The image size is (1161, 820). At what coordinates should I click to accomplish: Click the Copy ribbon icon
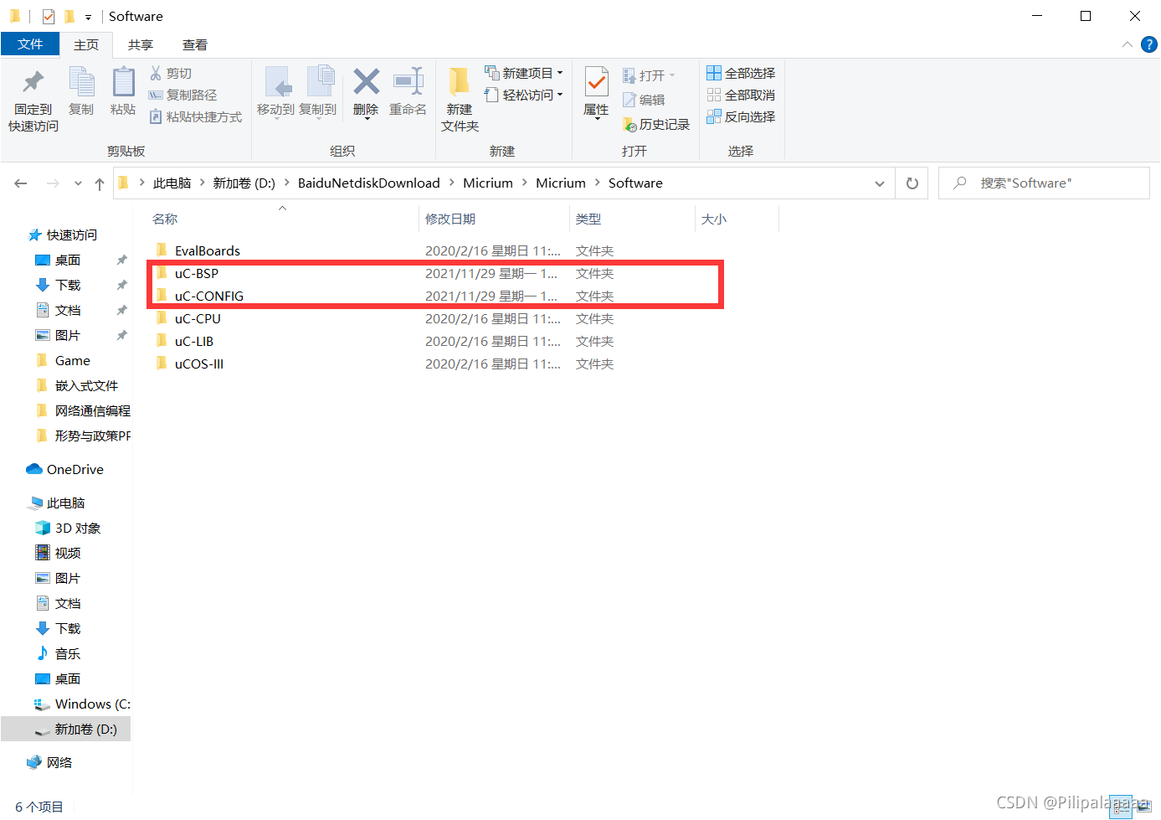coord(81,81)
